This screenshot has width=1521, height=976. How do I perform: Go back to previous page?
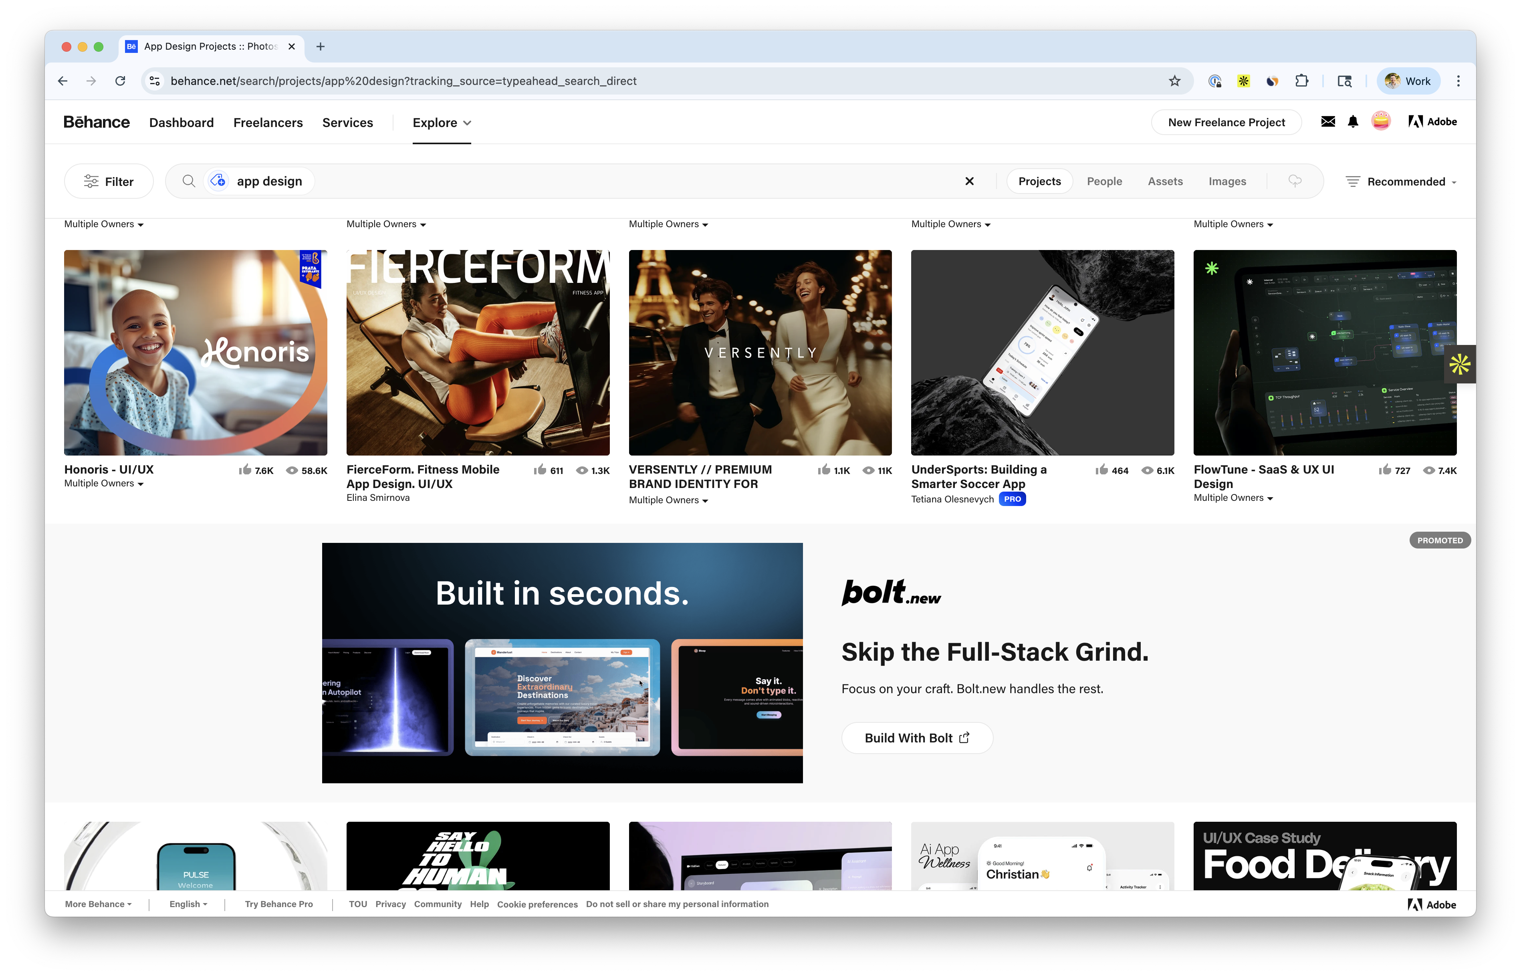pyautogui.click(x=62, y=81)
